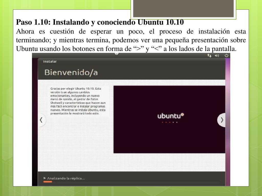Click the orange installation progress bar
Viewport: 262px width, 196px height.
click(x=48, y=182)
